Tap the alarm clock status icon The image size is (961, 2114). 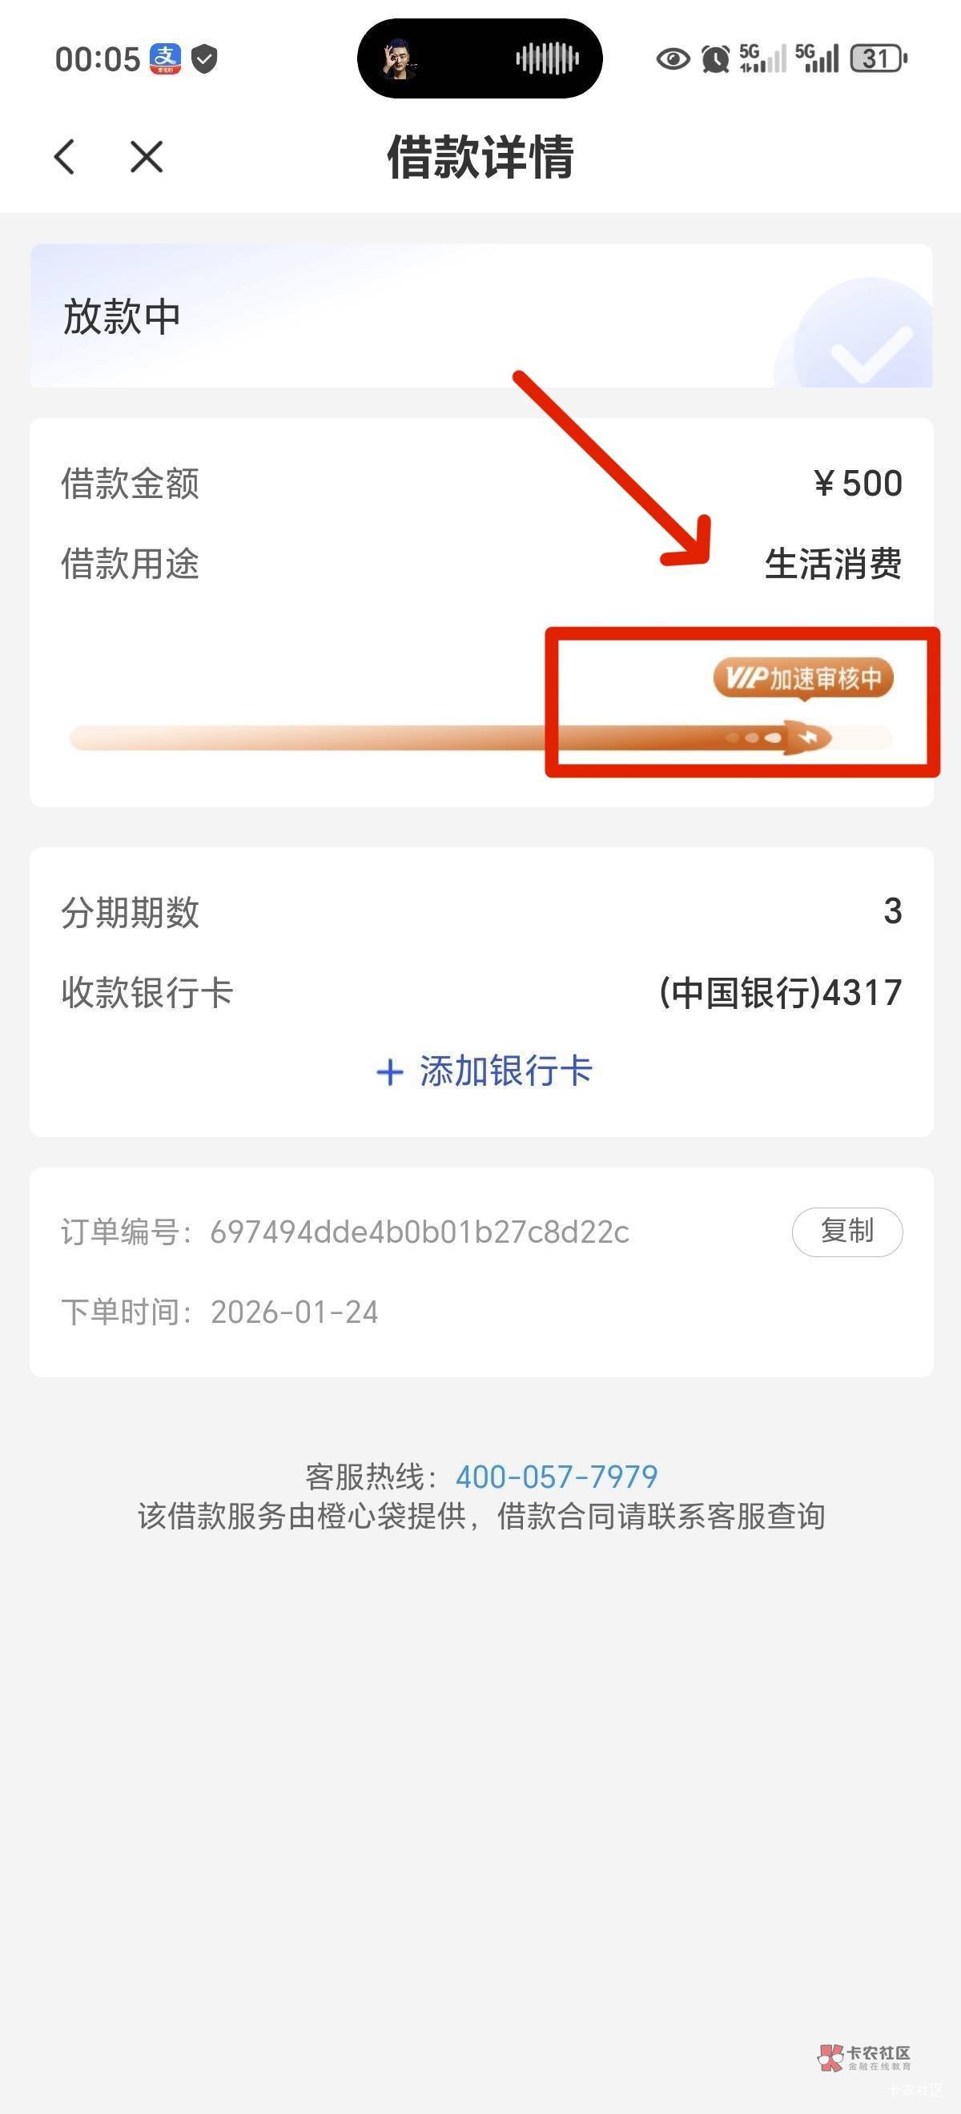tap(716, 59)
